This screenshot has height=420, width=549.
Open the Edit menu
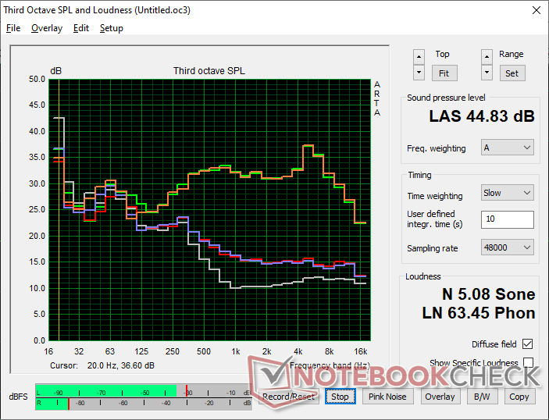tap(81, 28)
